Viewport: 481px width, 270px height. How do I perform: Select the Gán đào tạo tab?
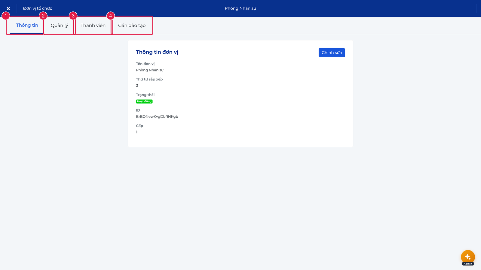point(132,25)
